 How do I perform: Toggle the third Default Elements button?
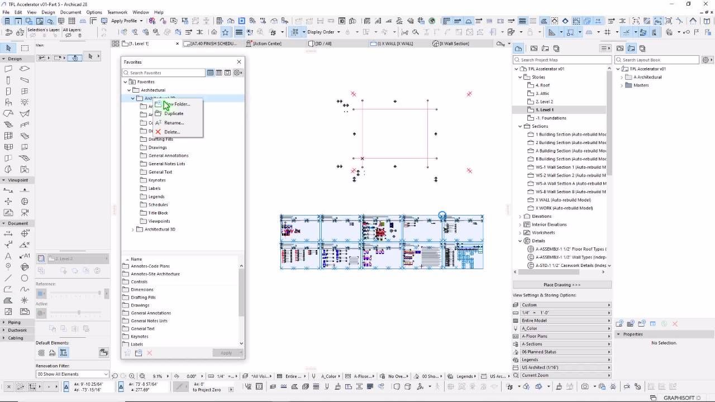64,353
